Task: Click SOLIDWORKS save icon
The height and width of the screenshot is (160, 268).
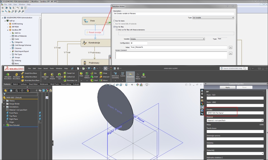Action: pos(89,68)
